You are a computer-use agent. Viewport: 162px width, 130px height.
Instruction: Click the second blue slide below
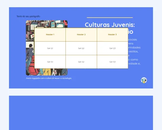[81, 113]
